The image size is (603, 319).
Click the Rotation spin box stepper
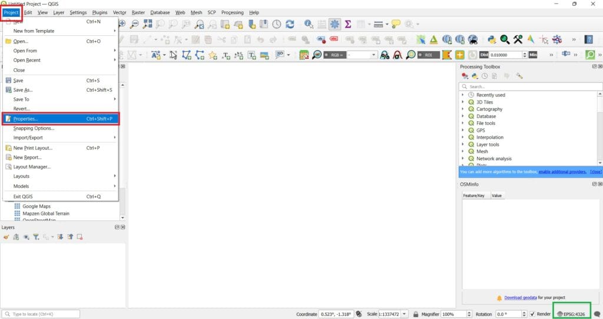pyautogui.click(x=524, y=314)
